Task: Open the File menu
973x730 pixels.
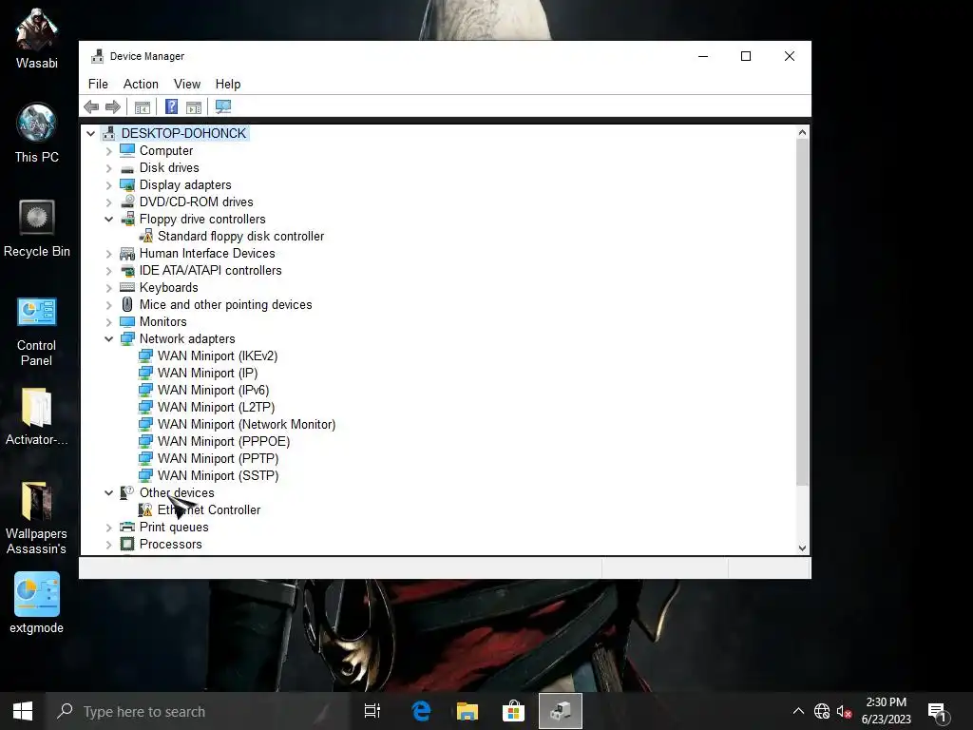Action: 98,84
